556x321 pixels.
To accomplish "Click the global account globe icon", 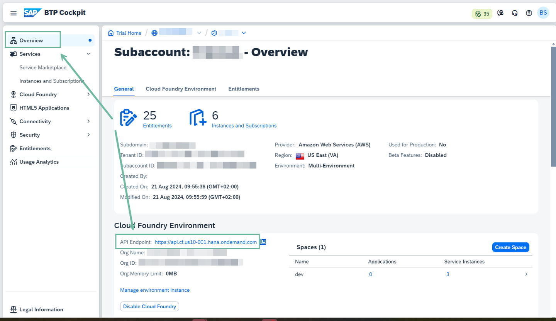I will (154, 33).
